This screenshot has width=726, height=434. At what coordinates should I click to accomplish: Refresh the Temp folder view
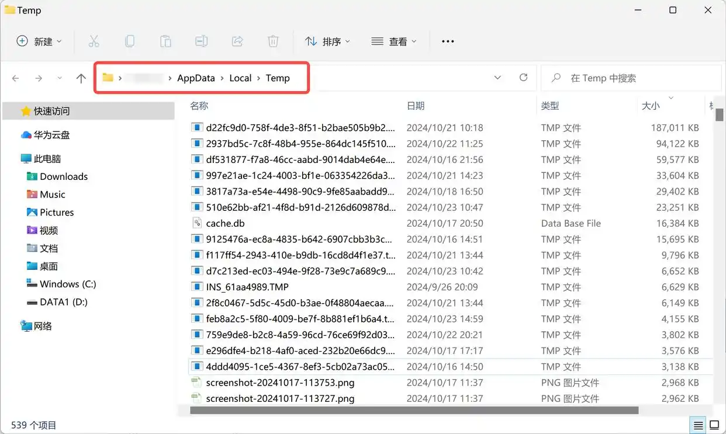(523, 78)
